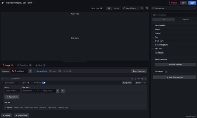Viewport: 197px width, 118px height.
Task: Go back using the arrow icon
Action: click(x=3, y=3)
